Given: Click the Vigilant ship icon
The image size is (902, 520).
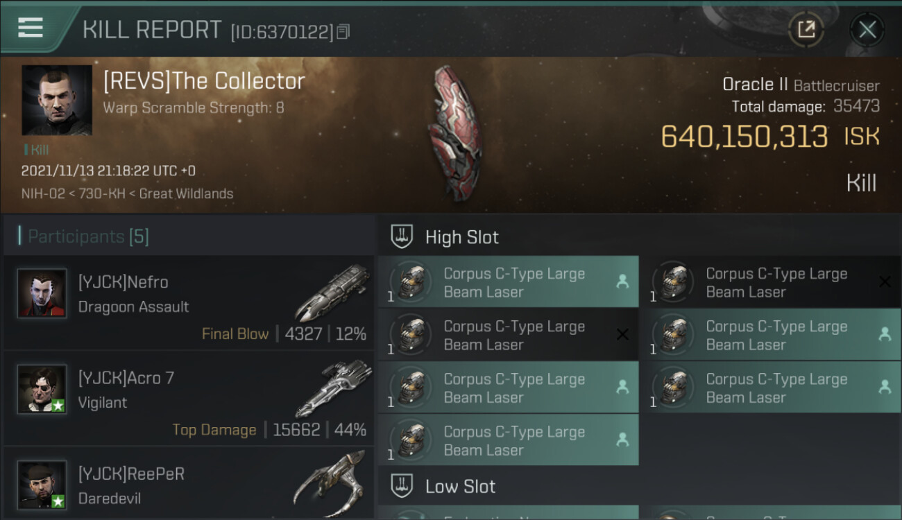Looking at the screenshot, I should (x=332, y=388).
